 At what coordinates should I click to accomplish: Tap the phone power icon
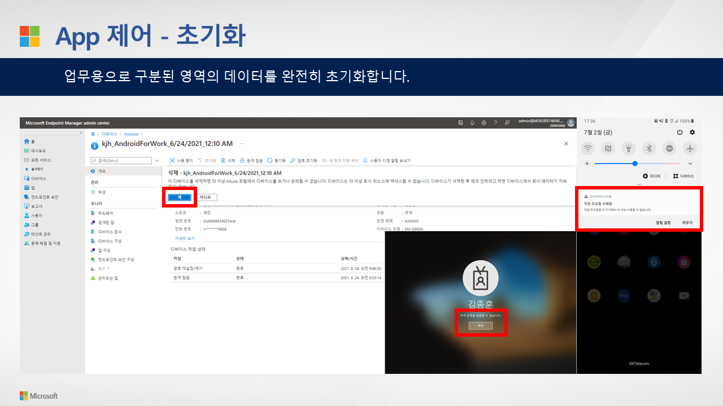680,132
